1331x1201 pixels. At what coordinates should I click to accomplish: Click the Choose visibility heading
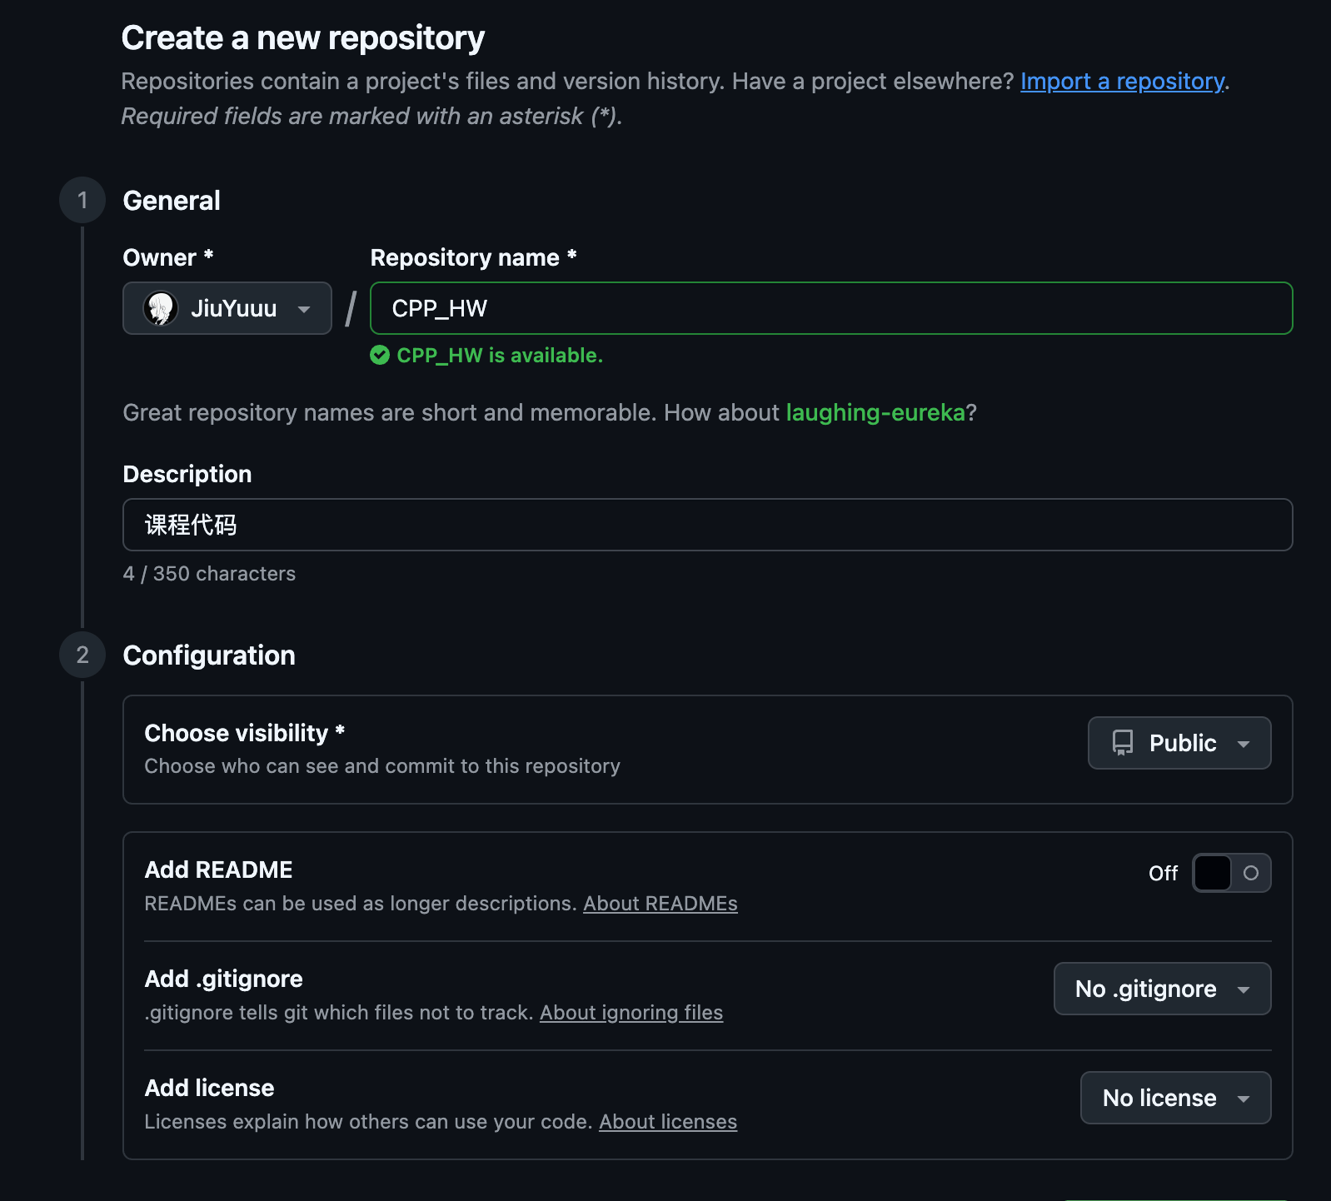[236, 733]
